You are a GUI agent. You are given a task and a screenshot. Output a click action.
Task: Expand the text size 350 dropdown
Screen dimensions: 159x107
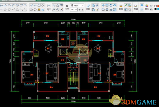pos(74,10)
